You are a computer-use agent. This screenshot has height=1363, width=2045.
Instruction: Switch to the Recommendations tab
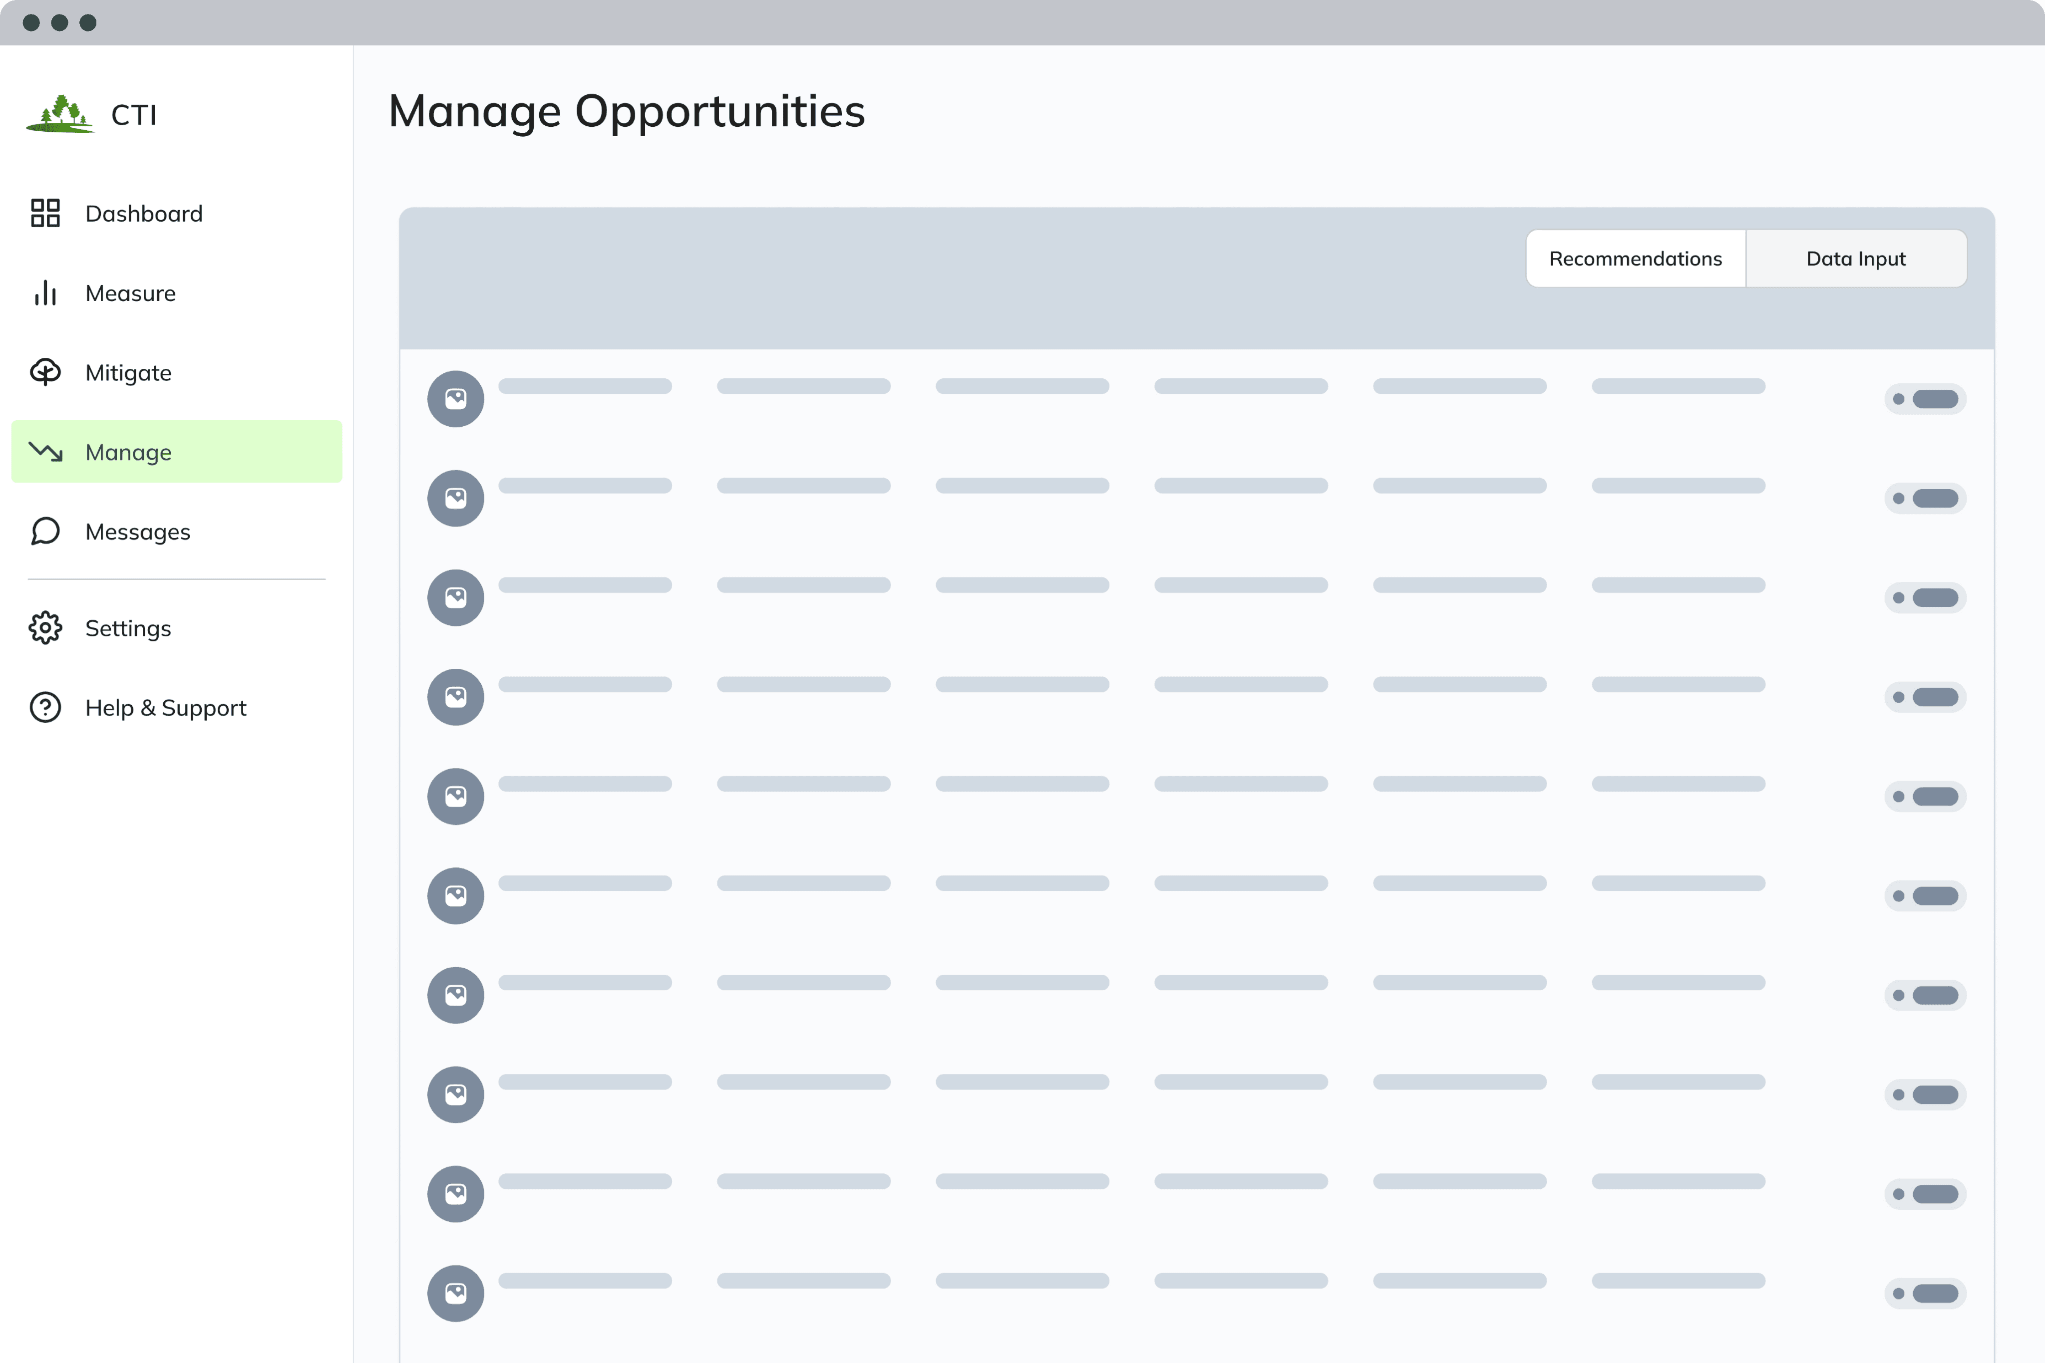click(1636, 258)
